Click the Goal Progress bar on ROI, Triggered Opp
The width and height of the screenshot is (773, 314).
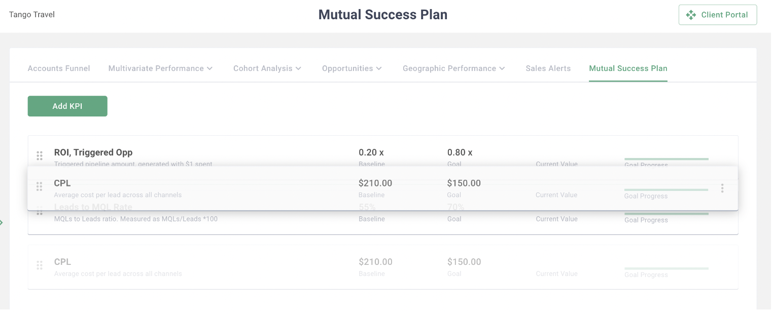click(666, 159)
